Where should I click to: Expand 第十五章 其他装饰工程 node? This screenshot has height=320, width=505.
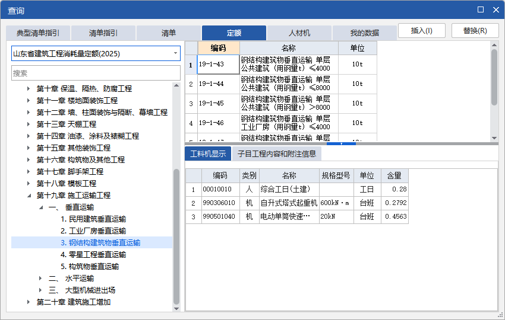click(29, 148)
